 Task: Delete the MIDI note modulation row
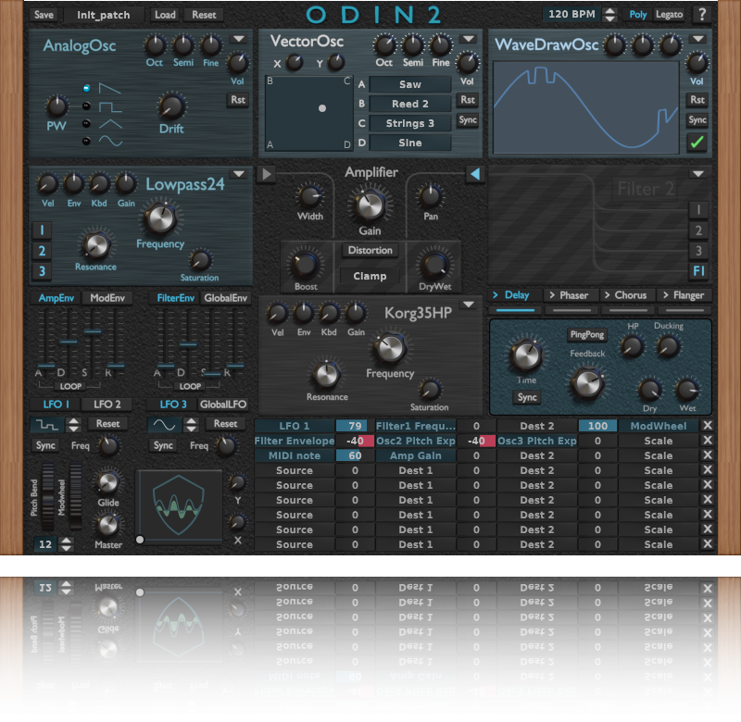(x=708, y=455)
